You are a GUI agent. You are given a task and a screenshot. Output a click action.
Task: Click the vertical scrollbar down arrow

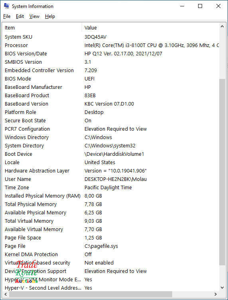point(222,287)
